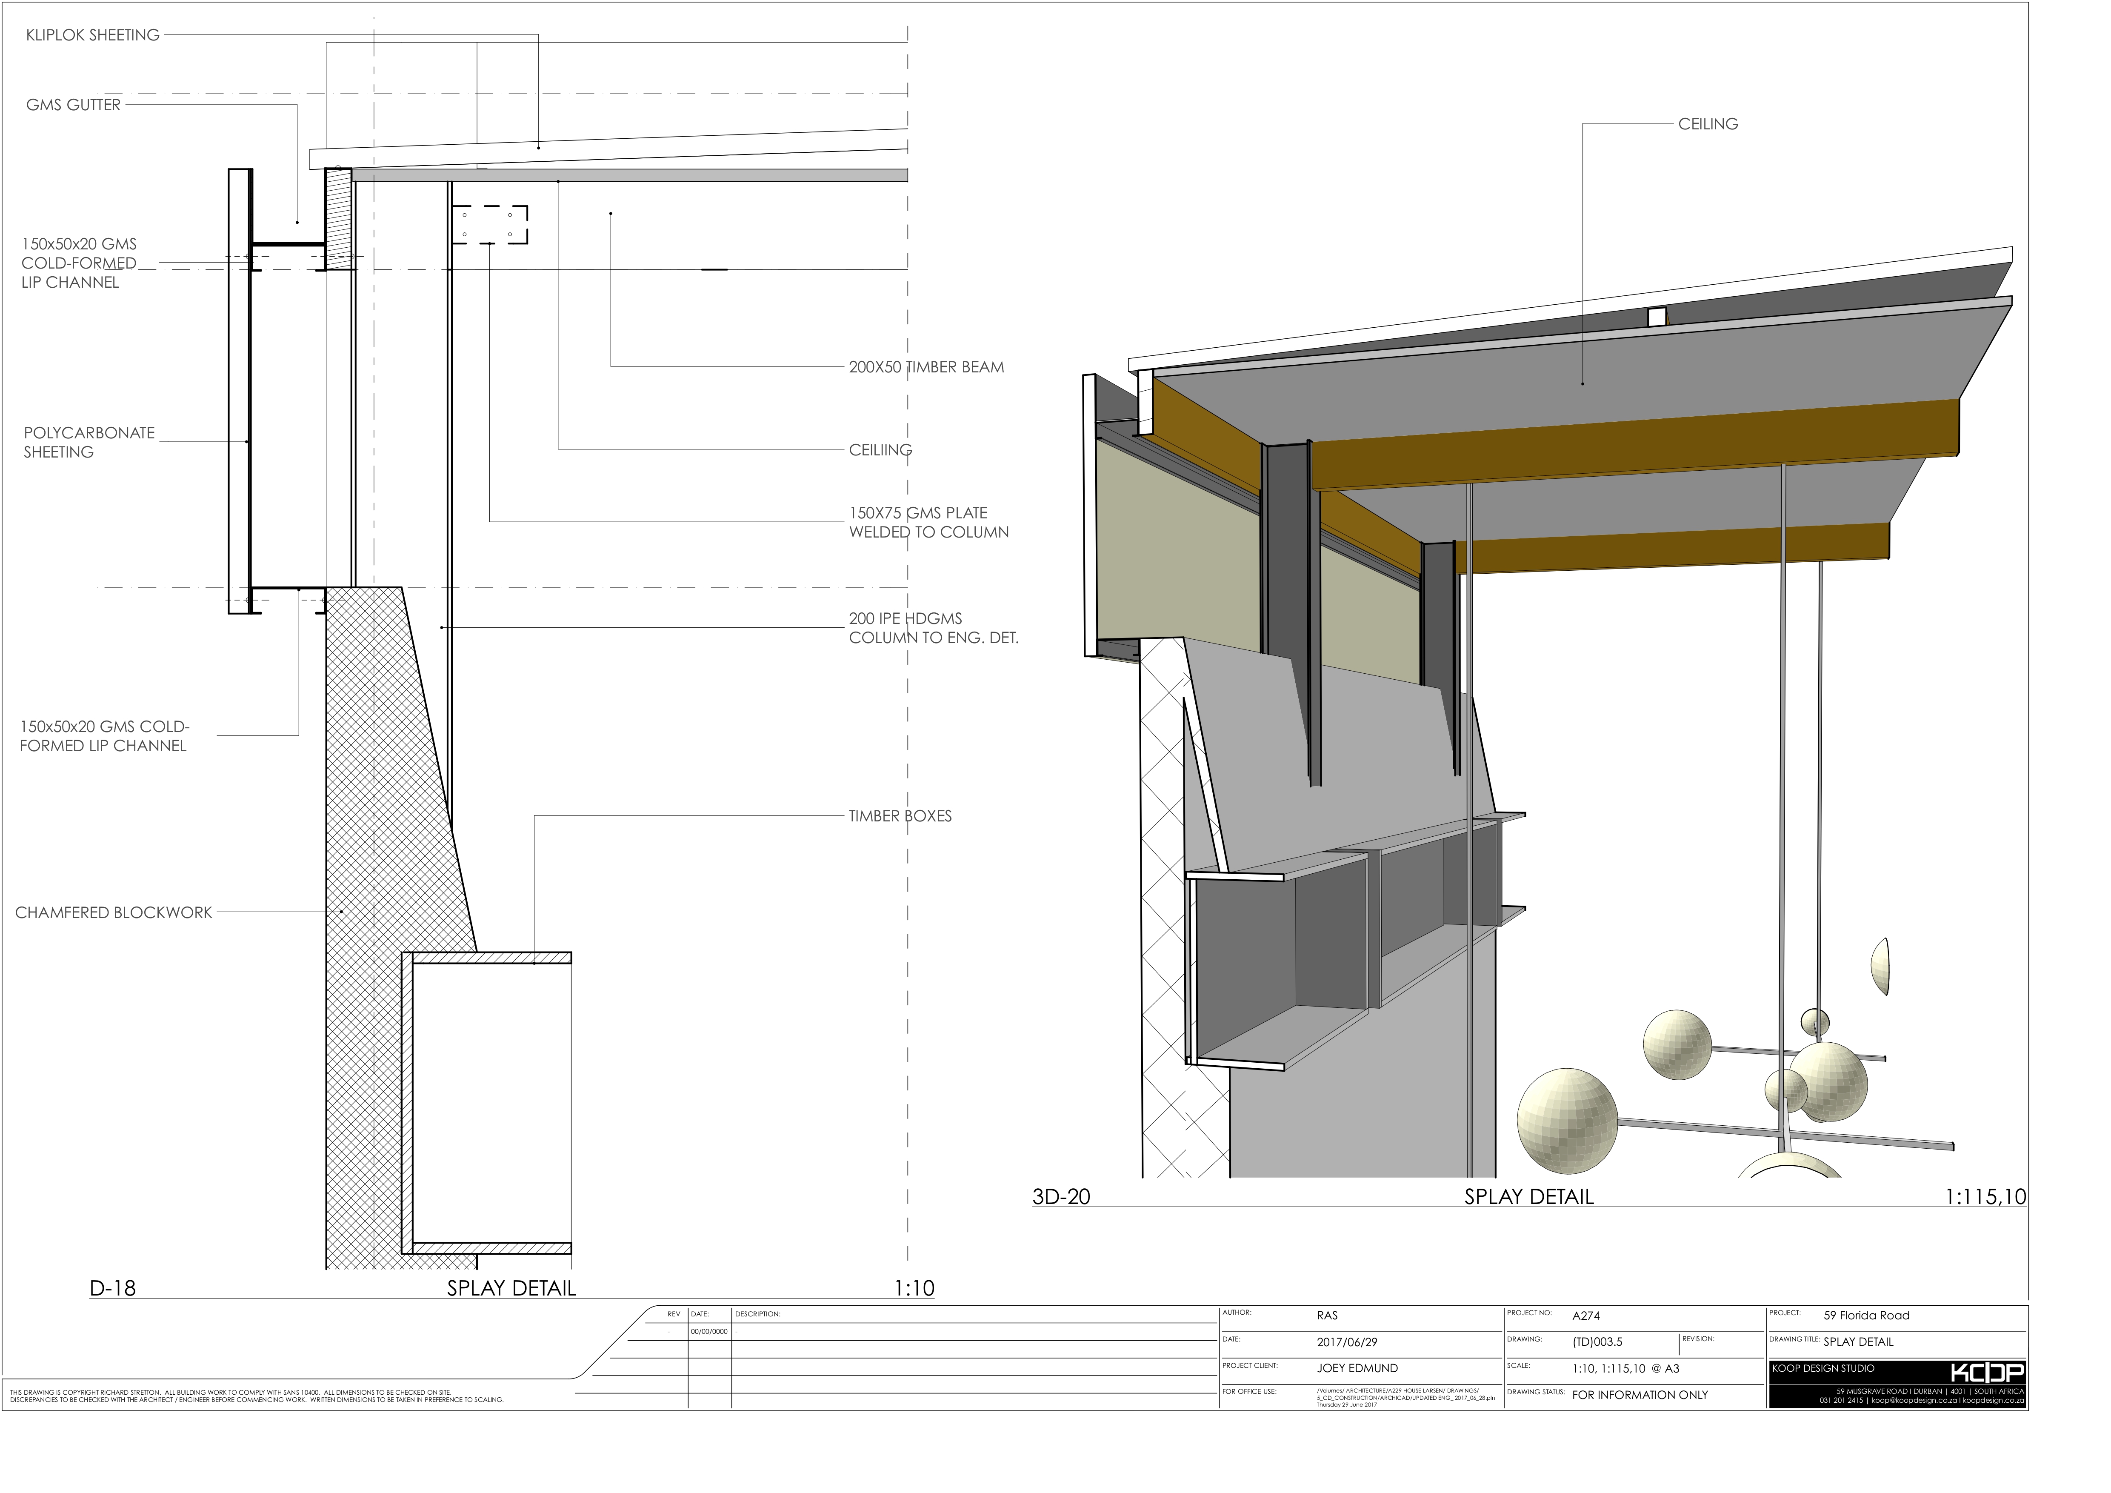
Task: Click the FOR INFORMATION ONLY status
Action: tap(1640, 1395)
